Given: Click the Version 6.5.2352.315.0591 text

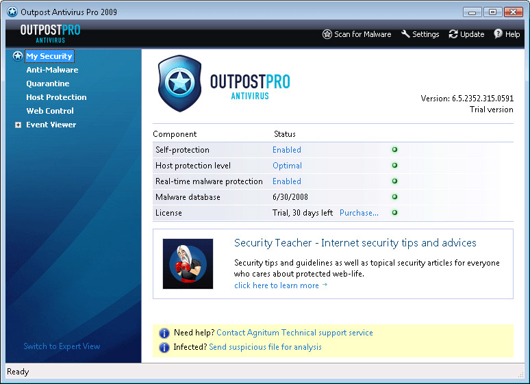Looking at the screenshot, I should [467, 99].
